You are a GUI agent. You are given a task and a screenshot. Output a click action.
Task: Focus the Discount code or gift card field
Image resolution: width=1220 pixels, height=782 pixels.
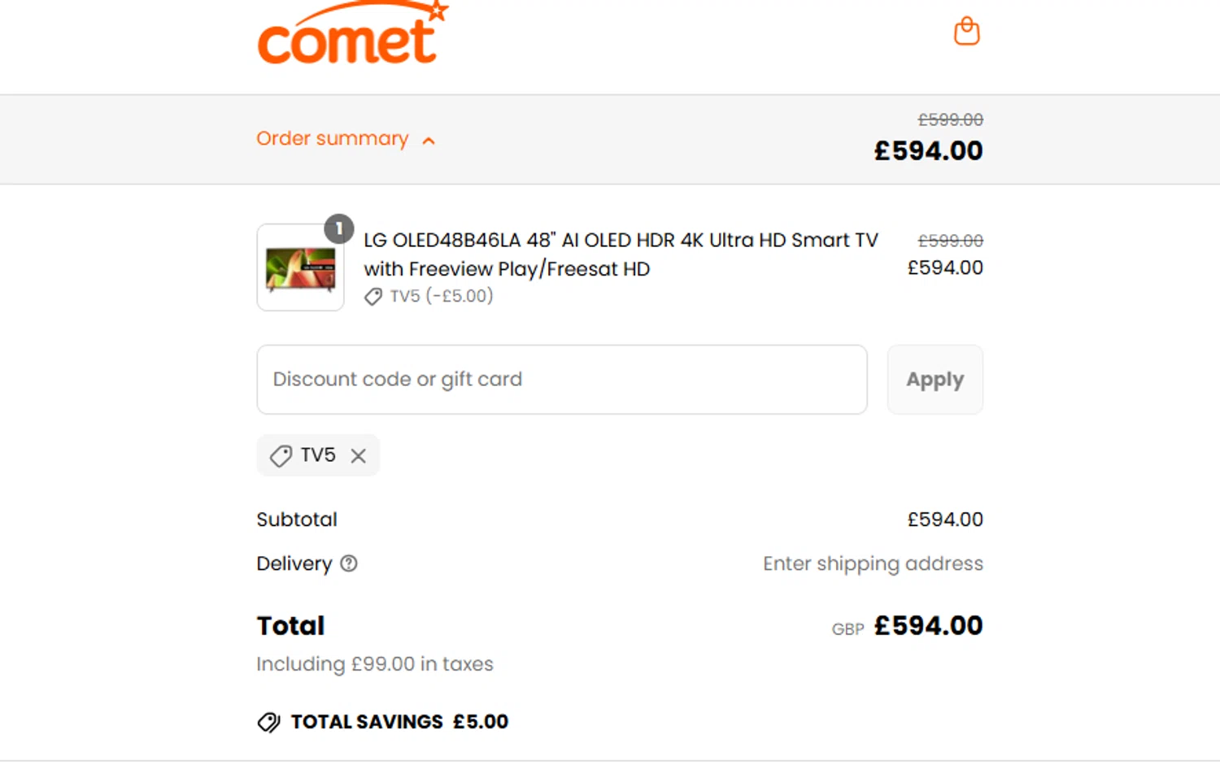pyautogui.click(x=561, y=380)
